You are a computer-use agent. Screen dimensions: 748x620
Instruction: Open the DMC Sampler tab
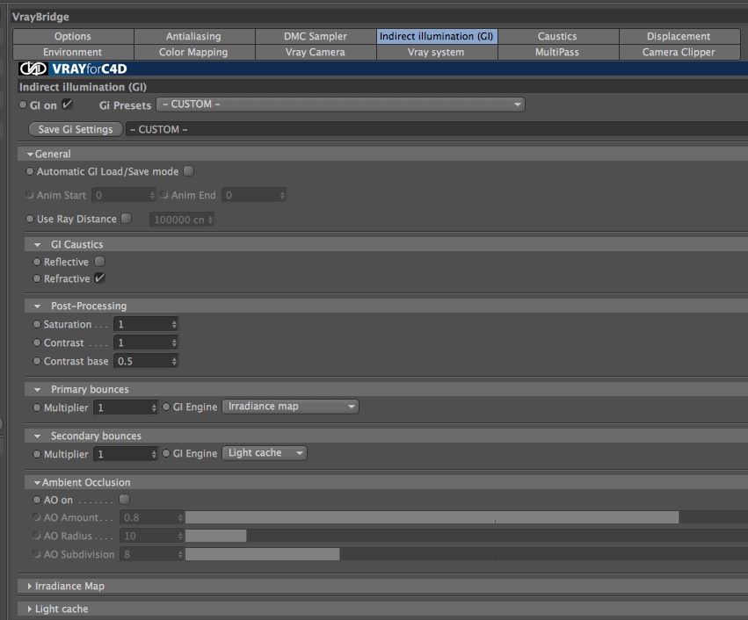[x=316, y=36]
